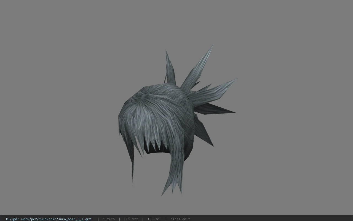Click the "nincs anim" status text
Screen dimensions: 353x221
180,219
